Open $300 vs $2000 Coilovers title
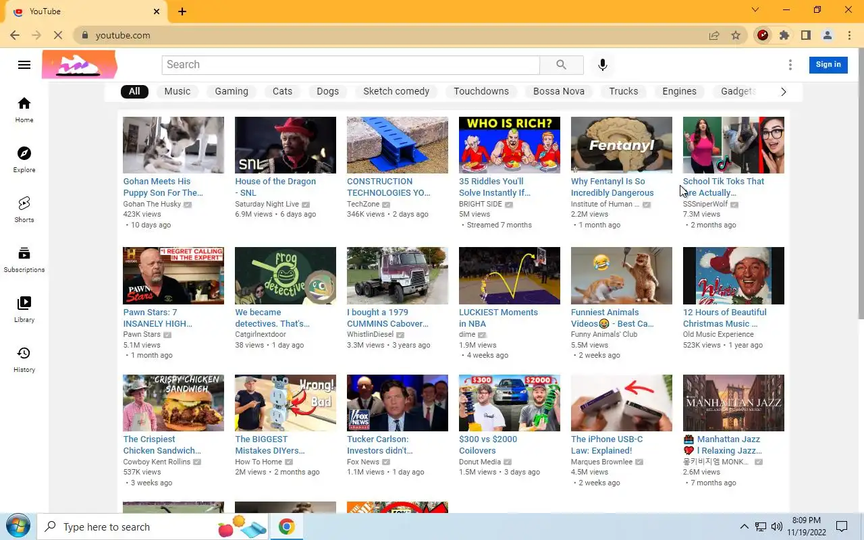 (x=488, y=445)
